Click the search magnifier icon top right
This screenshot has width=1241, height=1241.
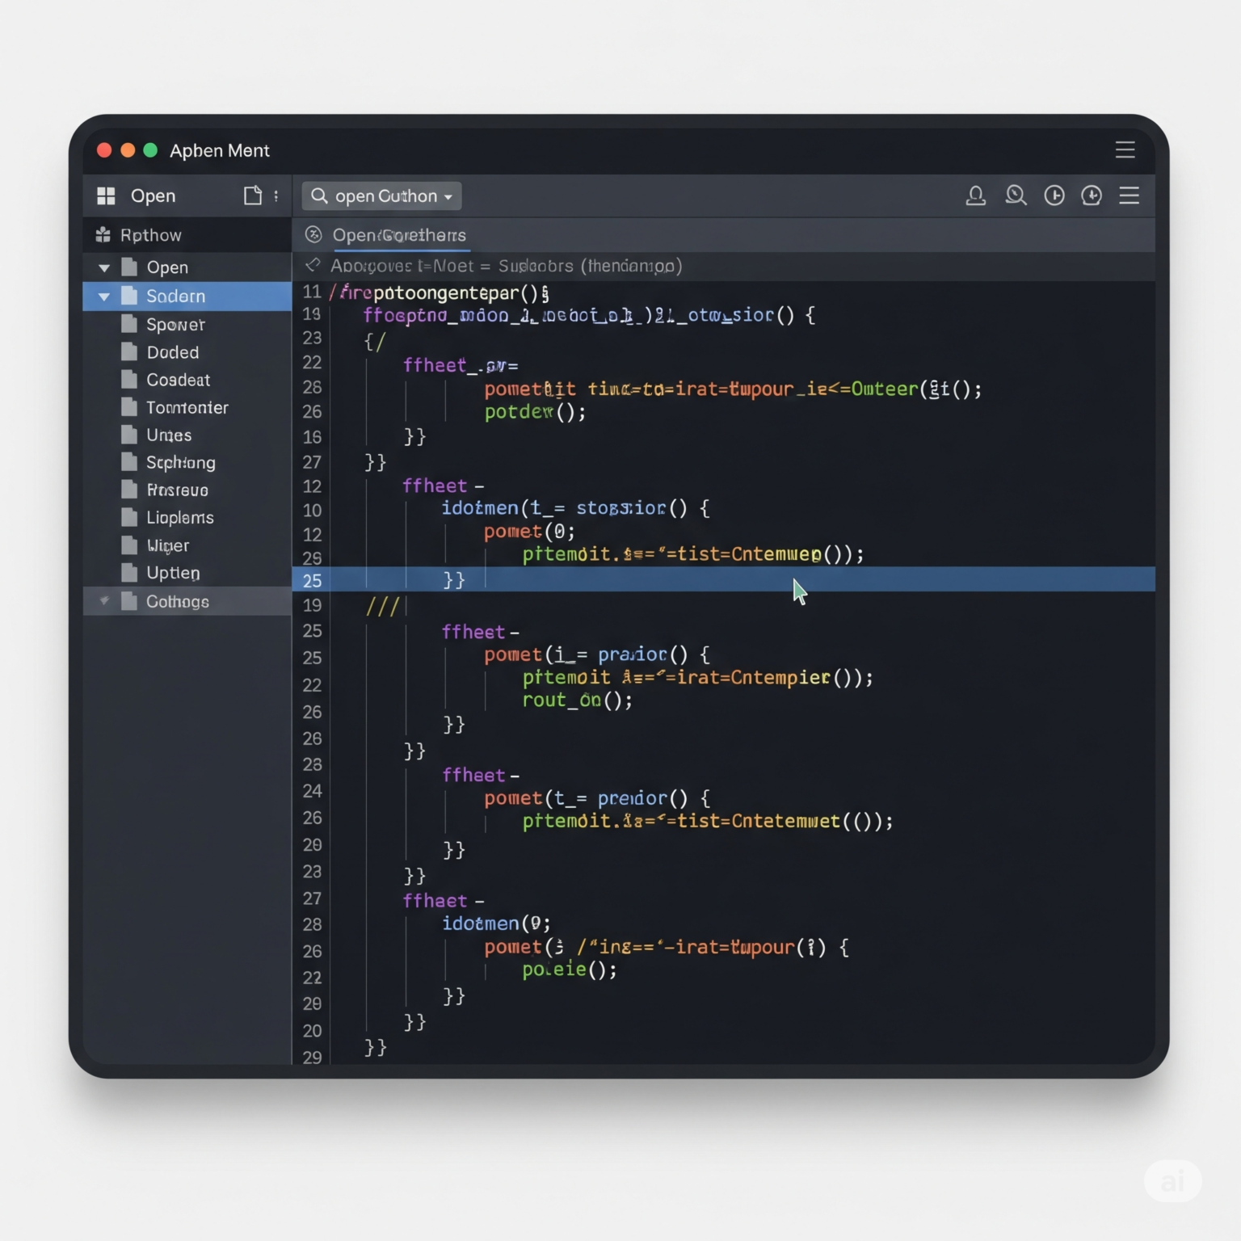pos(1016,196)
